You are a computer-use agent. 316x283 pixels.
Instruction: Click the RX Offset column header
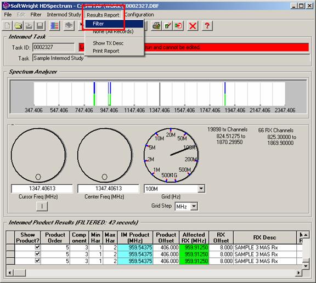click(221, 237)
